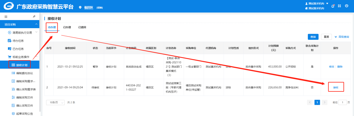The height and width of the screenshot is (116, 354).
Task: Open the 10条/页 page size dropdown
Action: 55,102
